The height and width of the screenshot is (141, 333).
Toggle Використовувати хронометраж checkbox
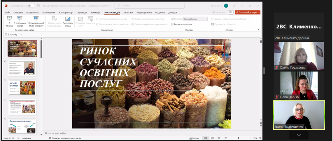click(133, 19)
